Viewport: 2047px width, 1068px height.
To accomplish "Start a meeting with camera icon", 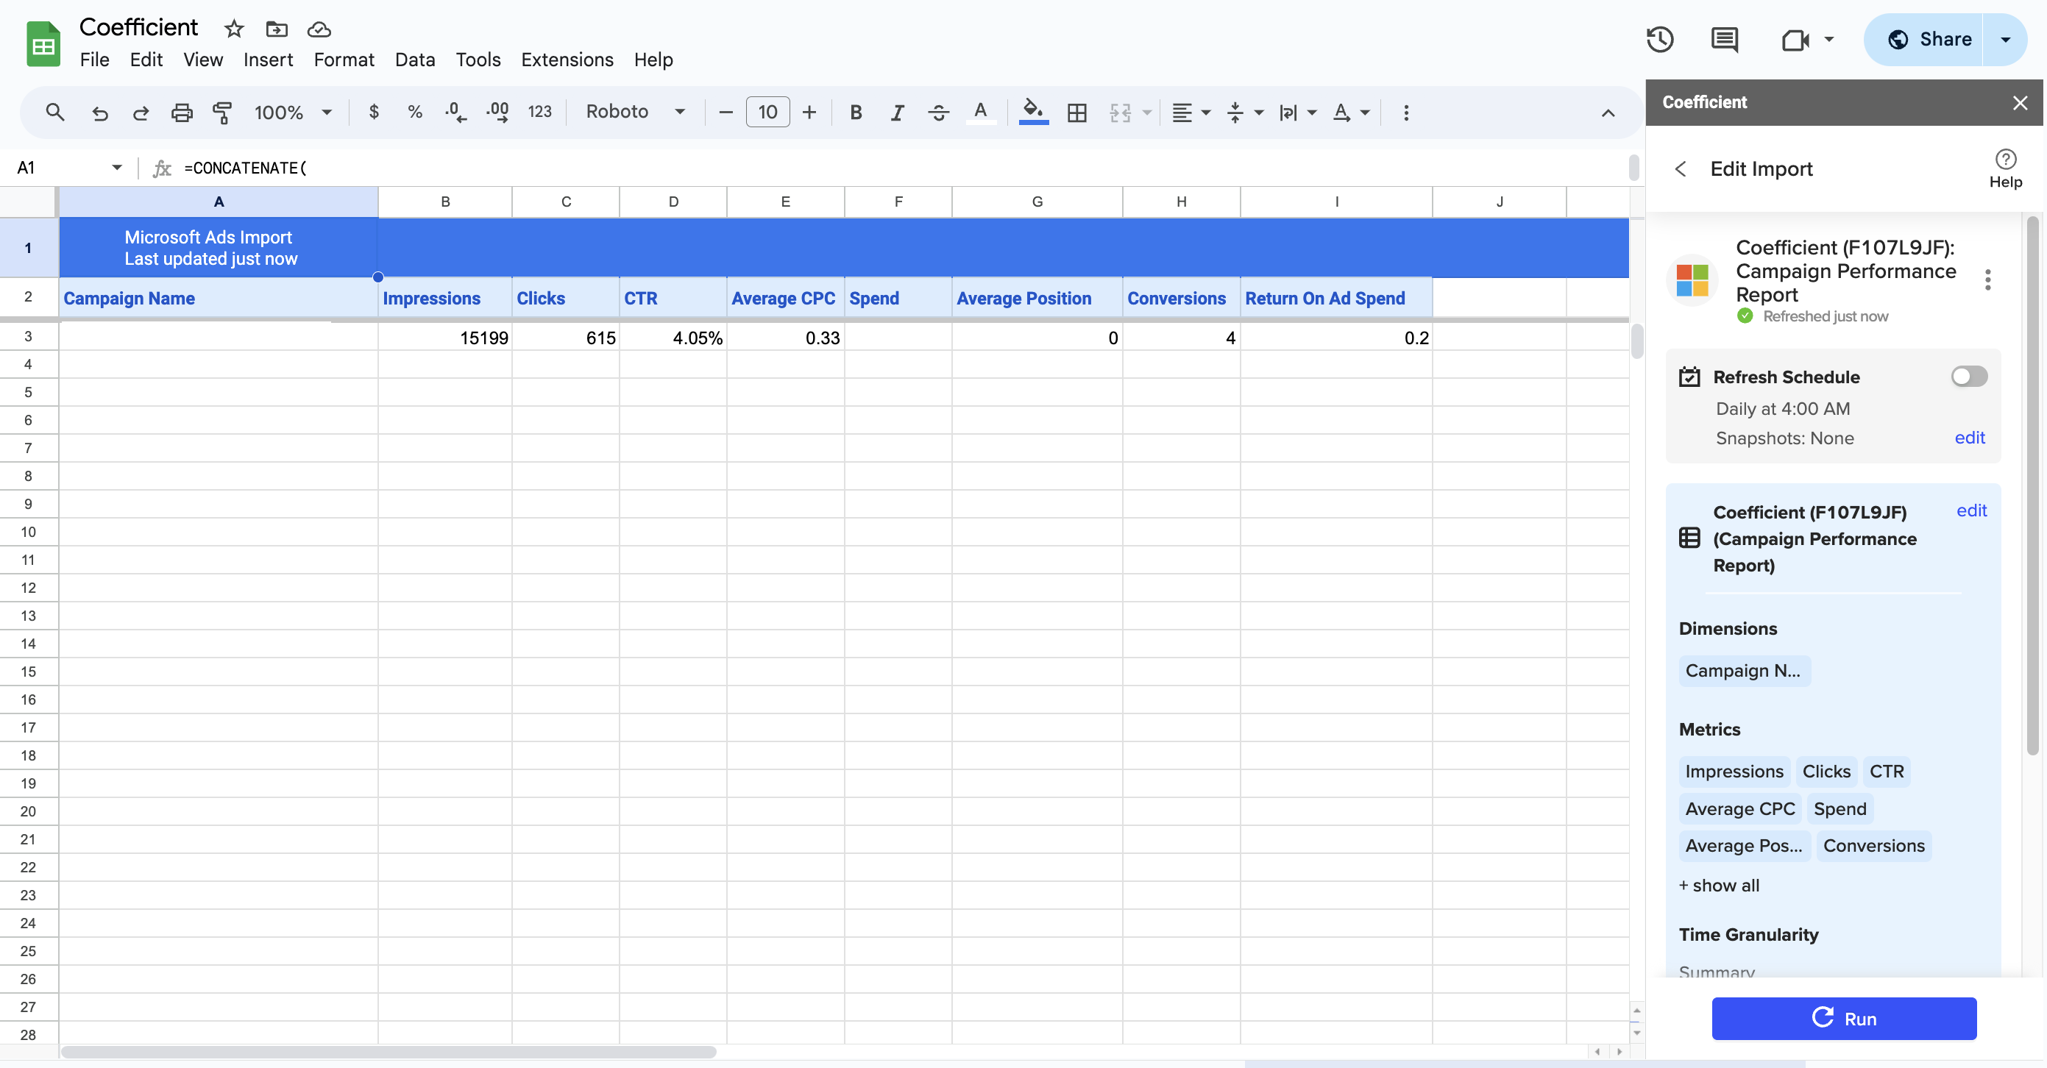I will pyautogui.click(x=1795, y=39).
